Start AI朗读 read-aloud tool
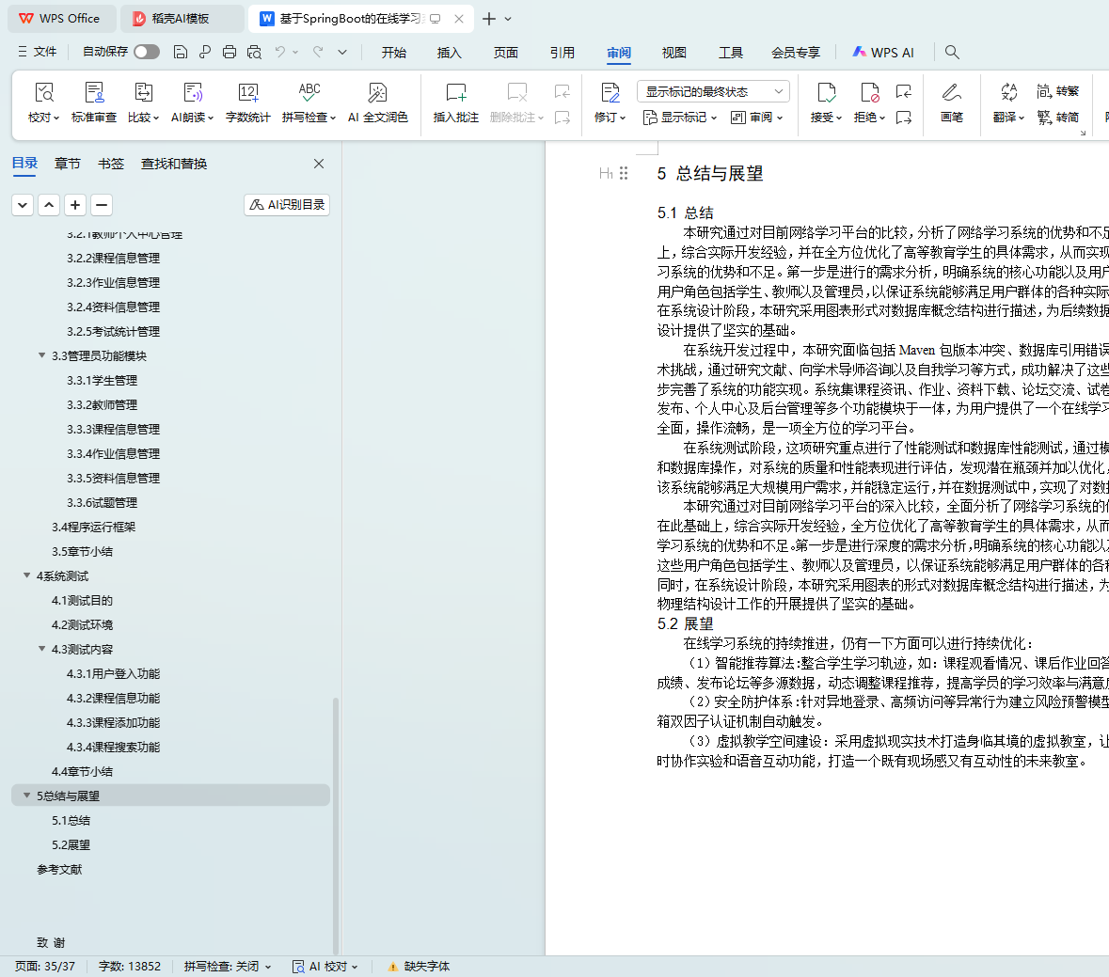The width and height of the screenshot is (1109, 977). pyautogui.click(x=192, y=93)
